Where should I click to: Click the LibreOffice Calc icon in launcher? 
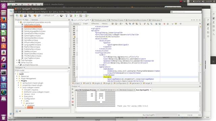click(4, 33)
